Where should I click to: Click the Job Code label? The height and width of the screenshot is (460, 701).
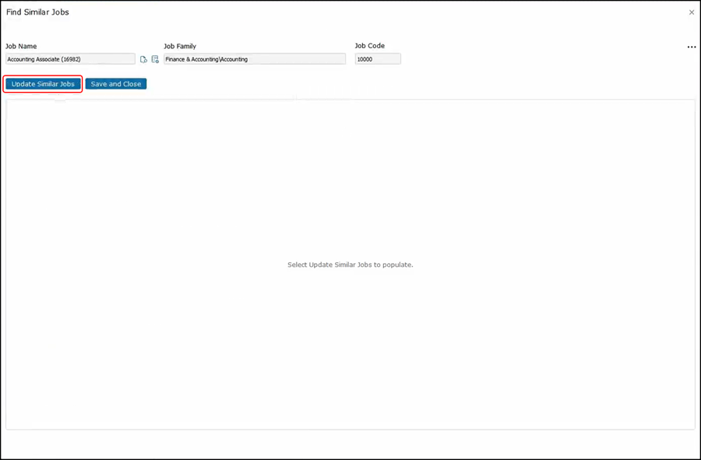click(369, 46)
